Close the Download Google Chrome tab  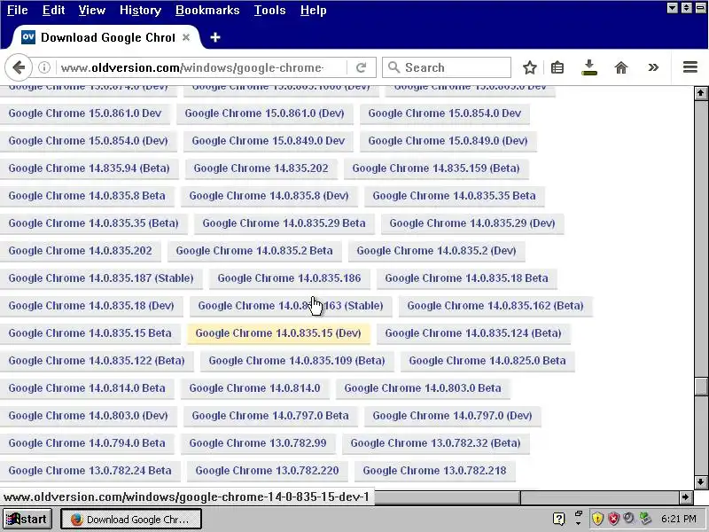[186, 37]
